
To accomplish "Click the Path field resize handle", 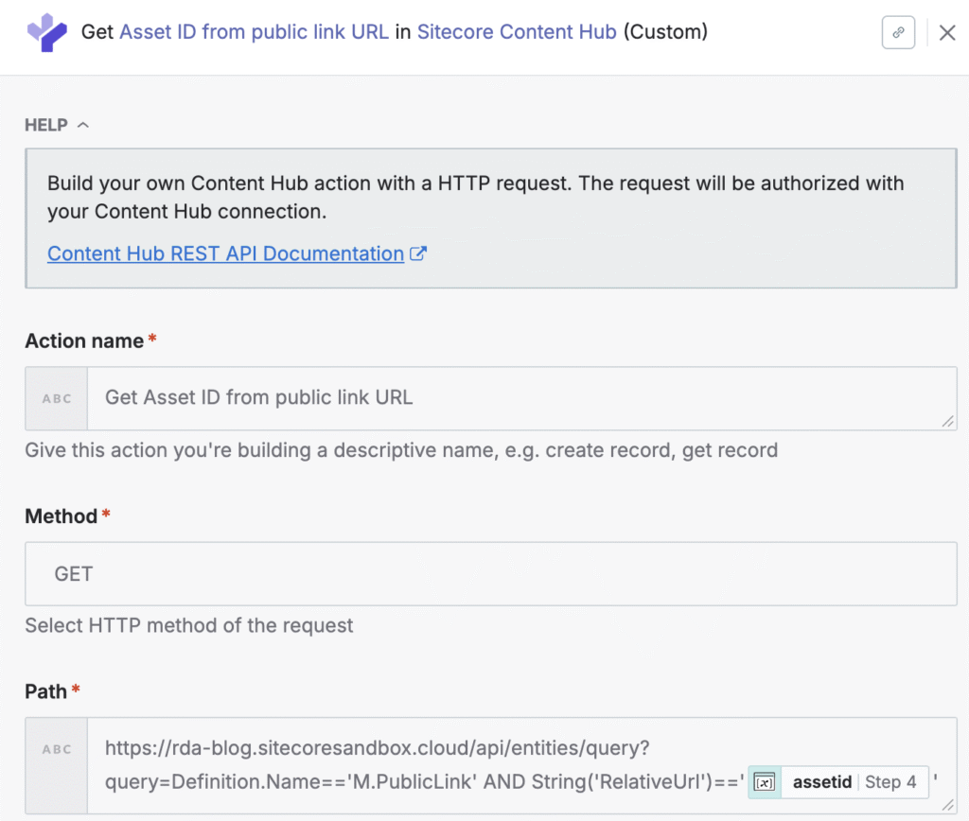I will coord(948,805).
